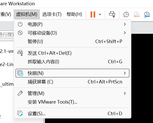Click the snapshot icon beside 快照(N)

pyautogui.click(x=20, y=73)
